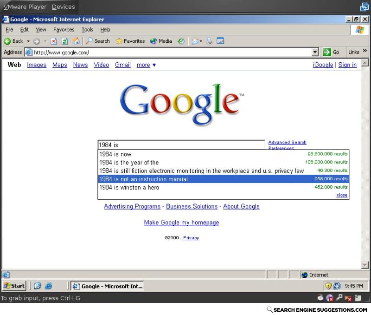Click the VMware CD drive device icon

320,298
